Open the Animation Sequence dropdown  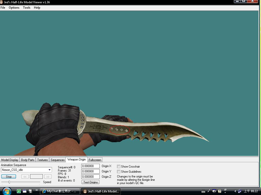tap(27, 170)
